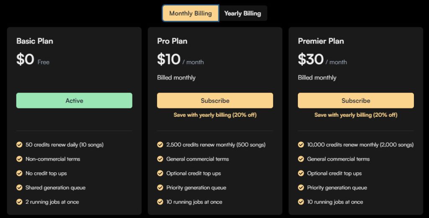Open Premier Plan yearly billing savings link
This screenshot has width=429, height=218.
pyautogui.click(x=356, y=115)
